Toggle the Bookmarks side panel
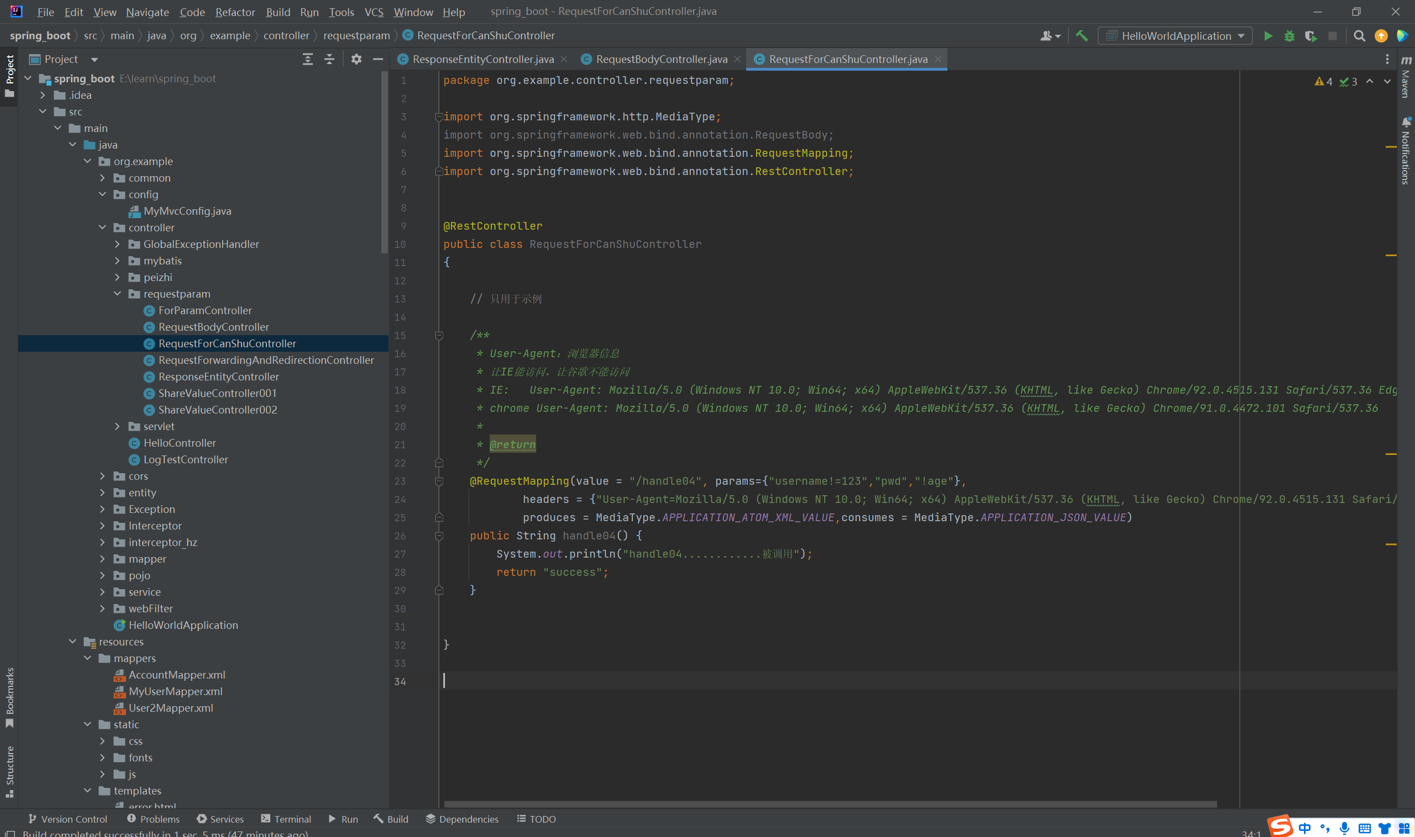Viewport: 1415px width, 837px height. click(9, 697)
